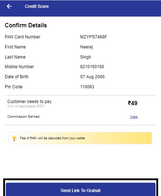Select the last name value Singh

click(86, 57)
